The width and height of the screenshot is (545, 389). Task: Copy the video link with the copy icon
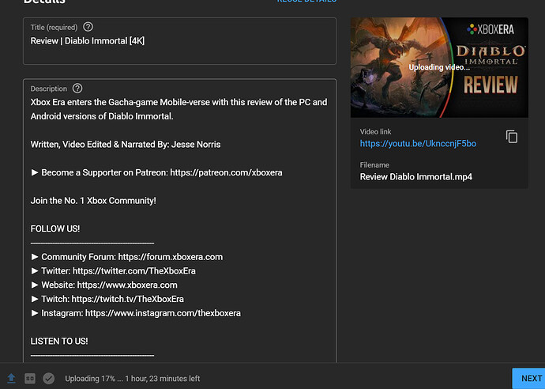click(x=512, y=137)
